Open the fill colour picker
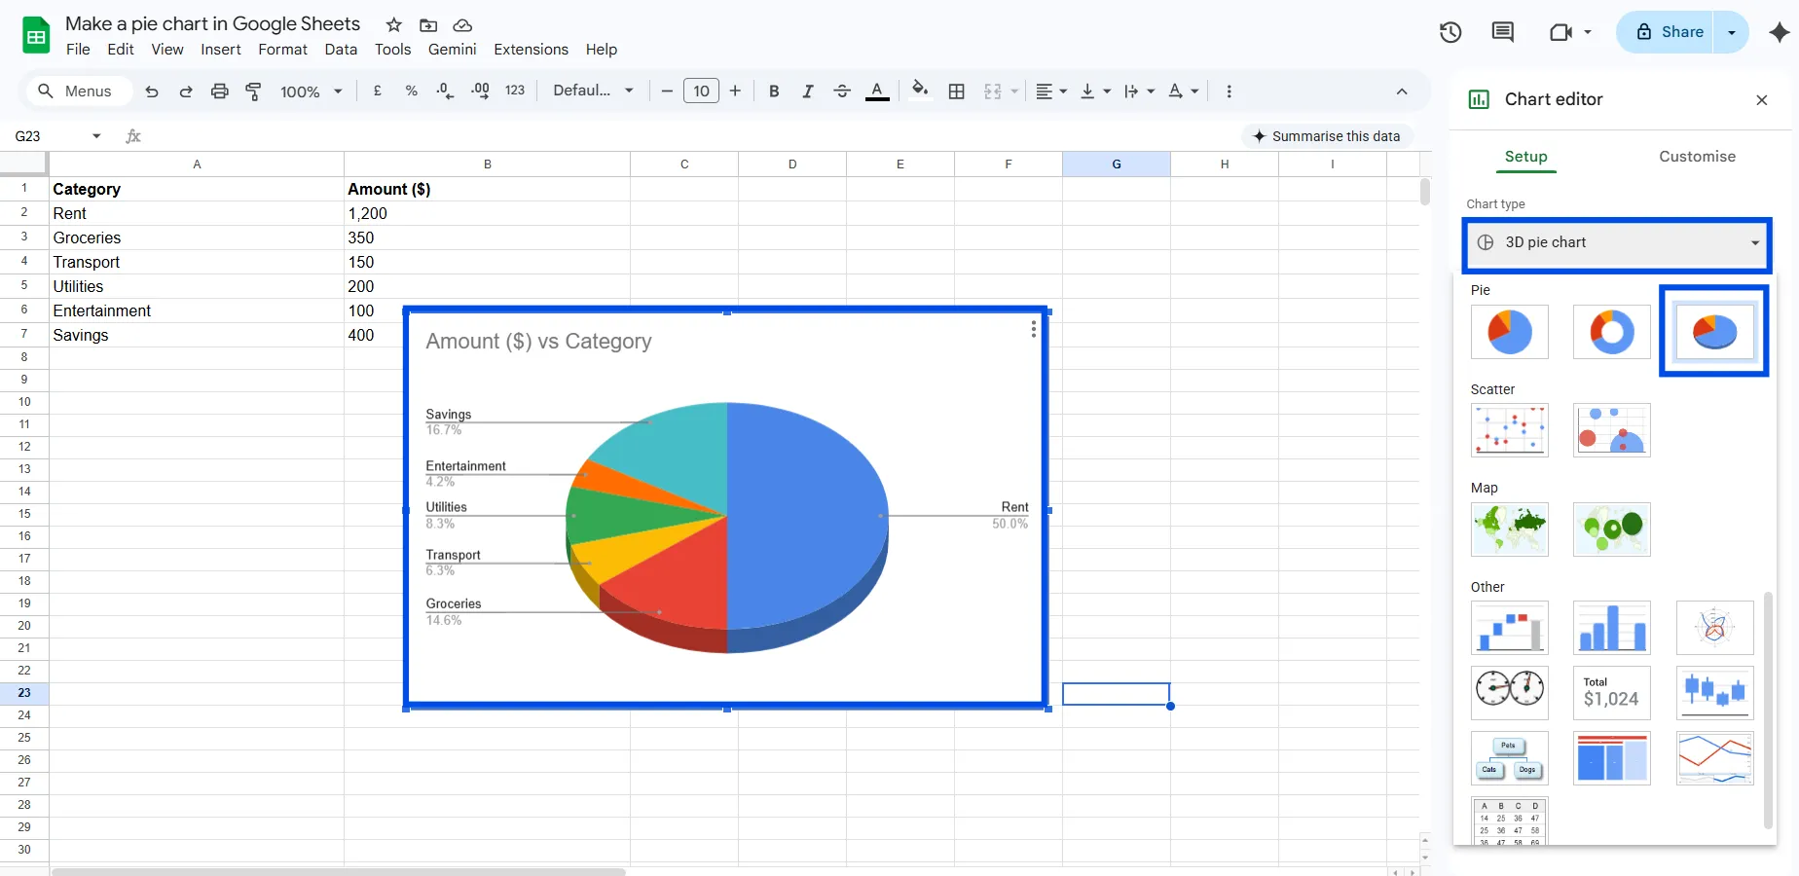1799x876 pixels. tap(919, 91)
